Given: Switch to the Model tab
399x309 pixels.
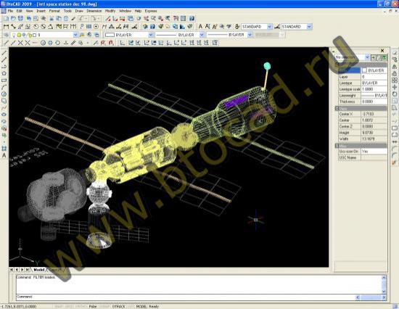Looking at the screenshot, I should (39, 270).
